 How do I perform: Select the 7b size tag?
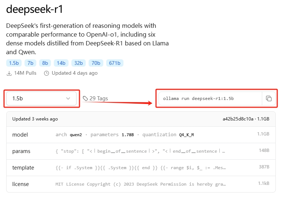[x=30, y=63]
